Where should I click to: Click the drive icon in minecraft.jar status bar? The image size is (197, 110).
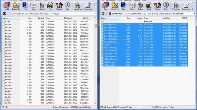[3, 107]
